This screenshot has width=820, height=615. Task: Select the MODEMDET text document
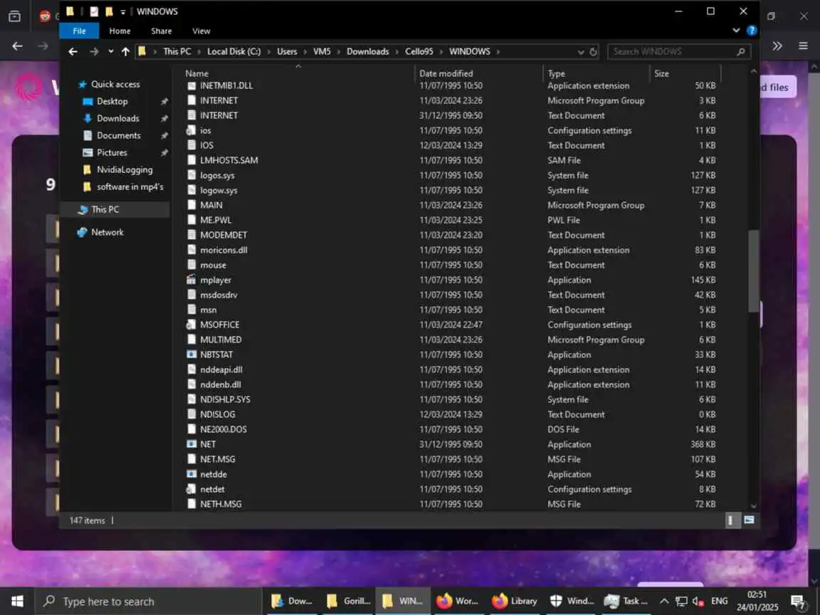pyautogui.click(x=224, y=235)
